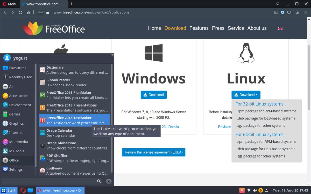Select MX Tools category
The image size is (311, 194).
(18, 151)
